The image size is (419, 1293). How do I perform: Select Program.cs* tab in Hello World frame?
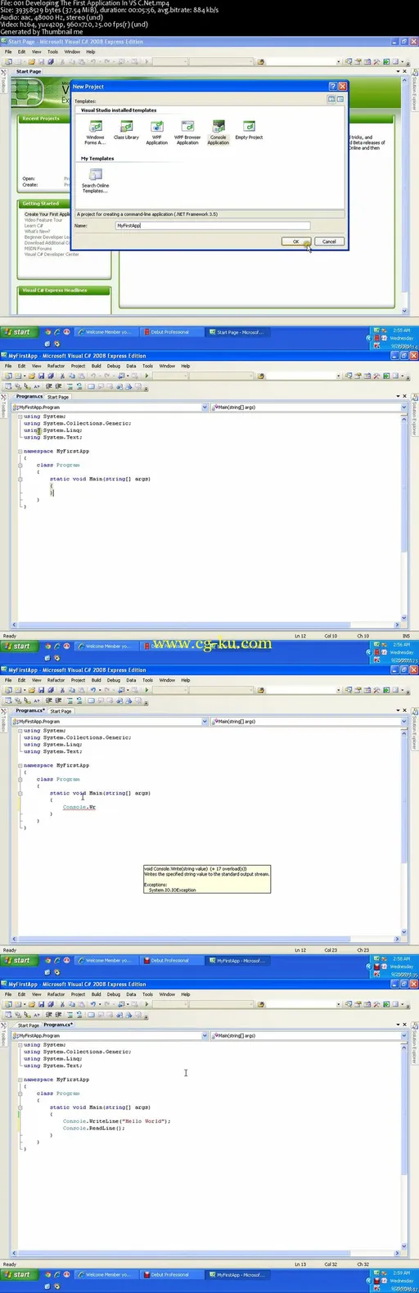[58, 1025]
